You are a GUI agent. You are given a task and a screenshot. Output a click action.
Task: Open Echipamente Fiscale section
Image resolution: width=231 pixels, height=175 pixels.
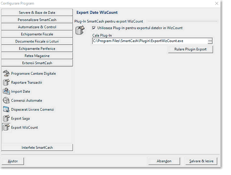point(37,34)
